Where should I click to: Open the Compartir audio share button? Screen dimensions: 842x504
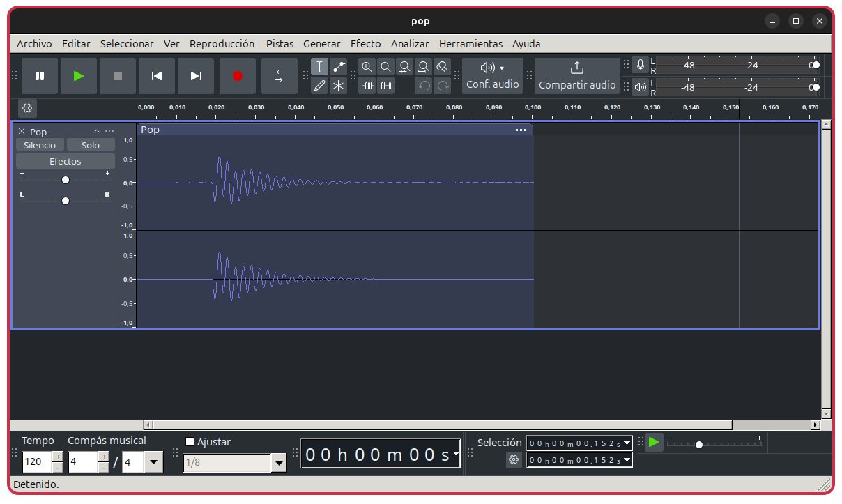pyautogui.click(x=576, y=75)
